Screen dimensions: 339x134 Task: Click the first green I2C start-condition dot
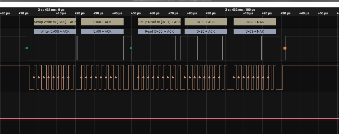(27, 48)
